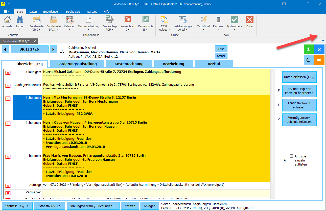This screenshot has height=211, width=326.
Task: Click the Daten erfassen [F12] button
Action: pyautogui.click(x=299, y=77)
